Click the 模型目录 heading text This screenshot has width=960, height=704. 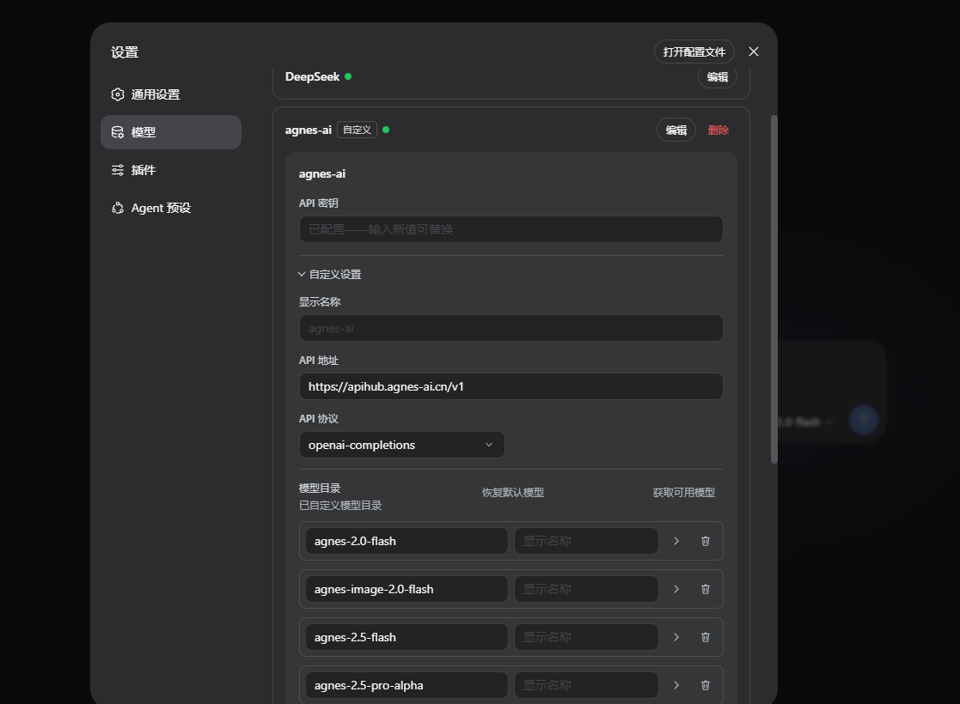[320, 489]
